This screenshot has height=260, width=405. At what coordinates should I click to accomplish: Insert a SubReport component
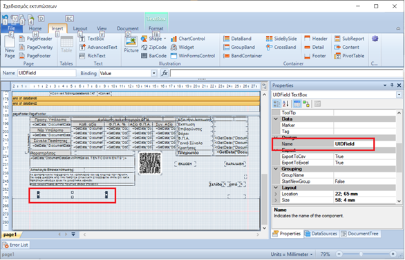click(x=349, y=39)
